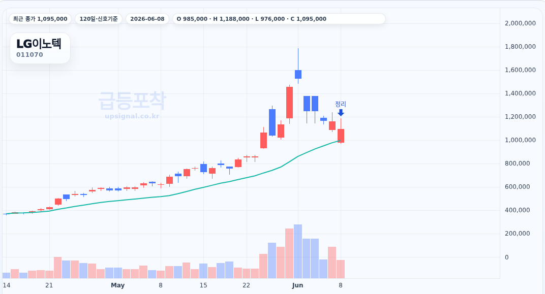The width and height of the screenshot is (545, 294).
Task: Click the blue down-arrow signal marker
Action: tap(341, 112)
